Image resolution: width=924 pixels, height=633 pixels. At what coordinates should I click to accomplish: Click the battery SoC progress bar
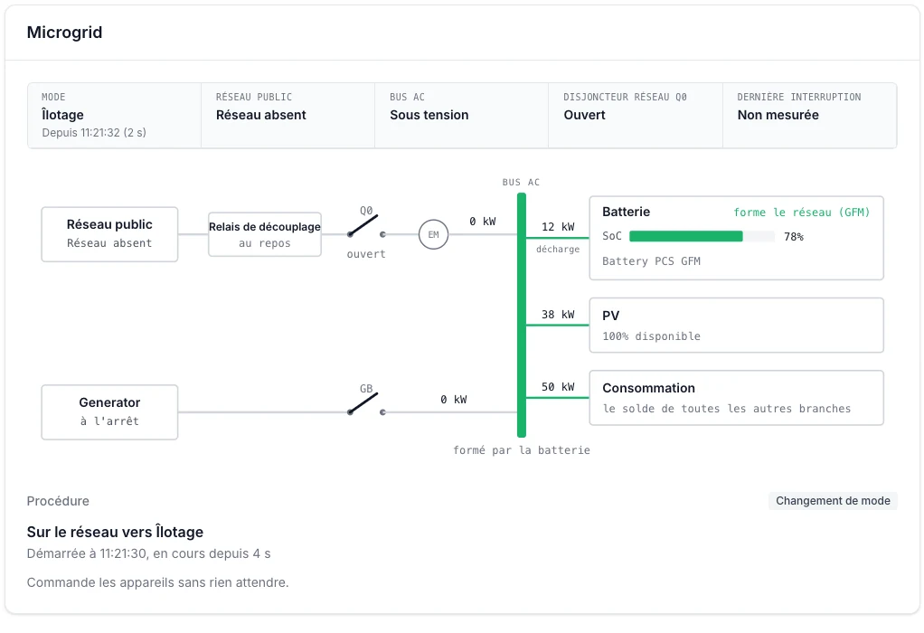pos(702,236)
